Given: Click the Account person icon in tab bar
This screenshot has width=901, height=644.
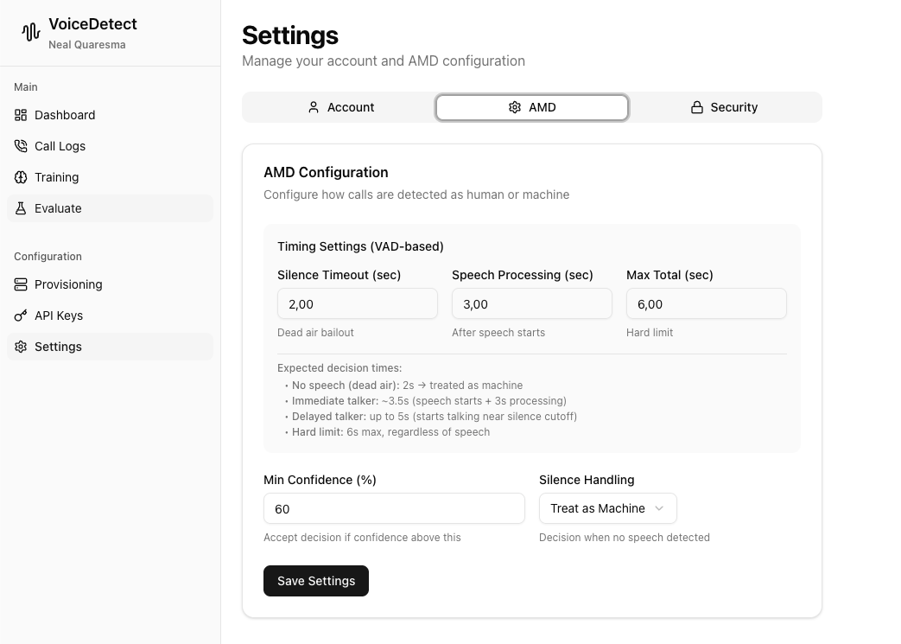Looking at the screenshot, I should click(x=314, y=107).
